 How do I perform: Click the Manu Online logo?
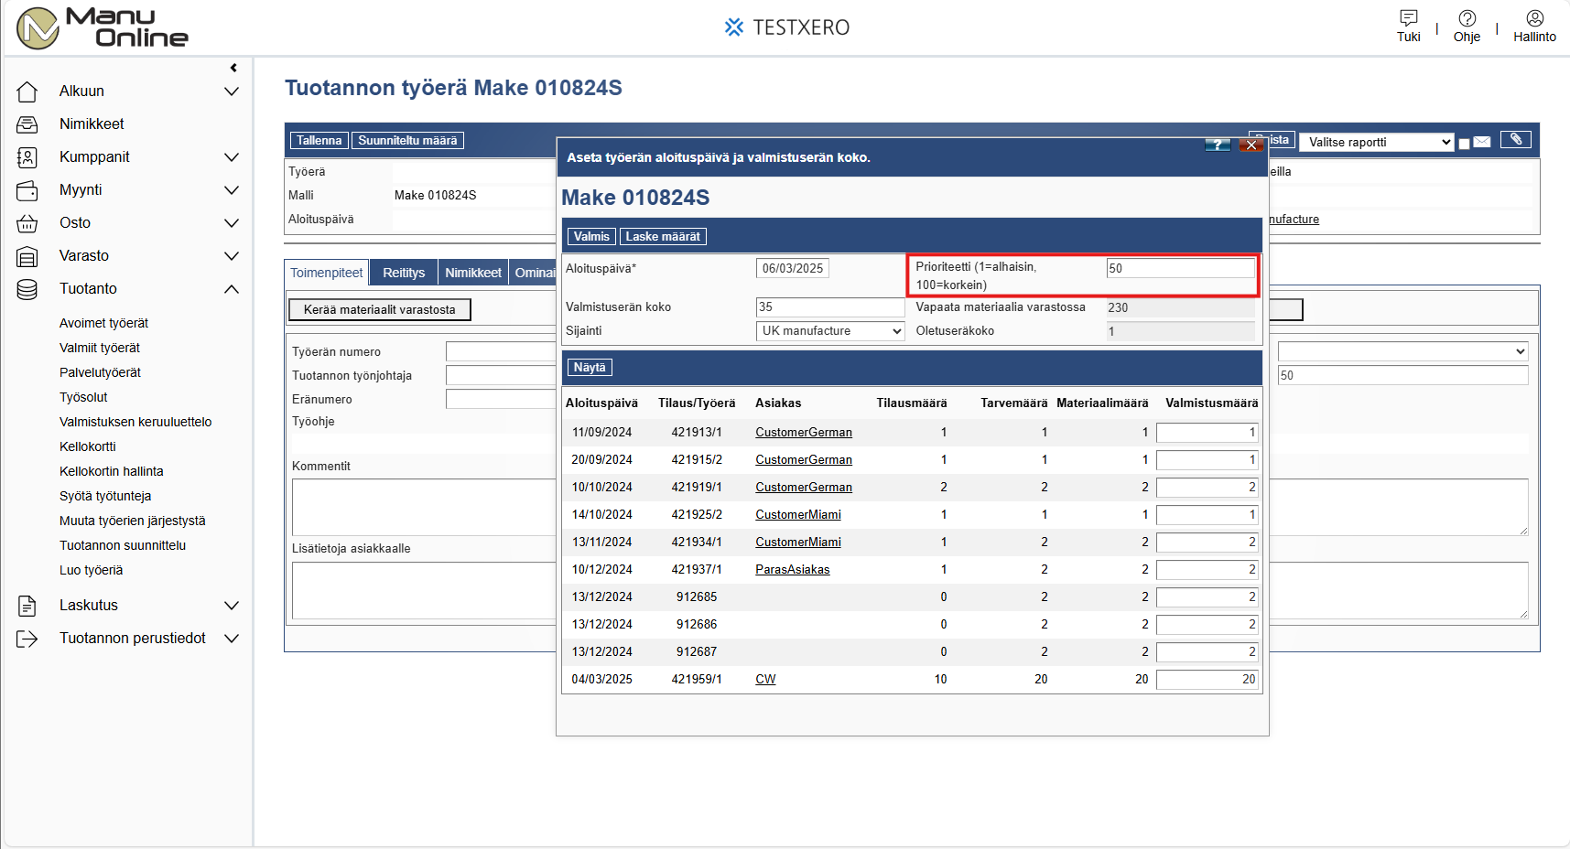coord(103,27)
